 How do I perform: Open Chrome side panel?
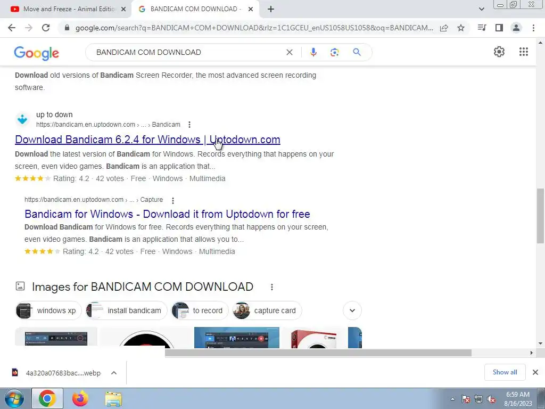499,28
